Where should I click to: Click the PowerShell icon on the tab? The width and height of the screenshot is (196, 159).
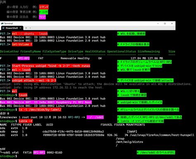point(4,28)
